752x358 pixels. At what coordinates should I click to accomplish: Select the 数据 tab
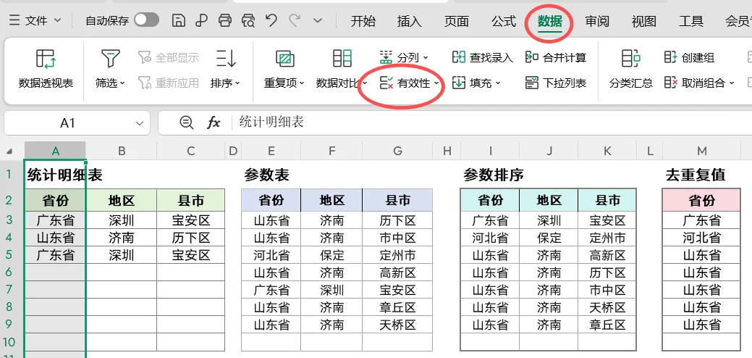click(x=549, y=21)
